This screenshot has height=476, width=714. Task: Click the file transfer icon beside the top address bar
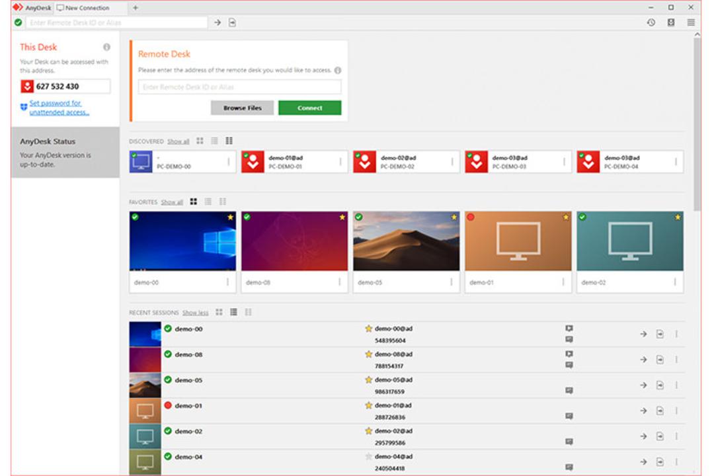click(232, 22)
